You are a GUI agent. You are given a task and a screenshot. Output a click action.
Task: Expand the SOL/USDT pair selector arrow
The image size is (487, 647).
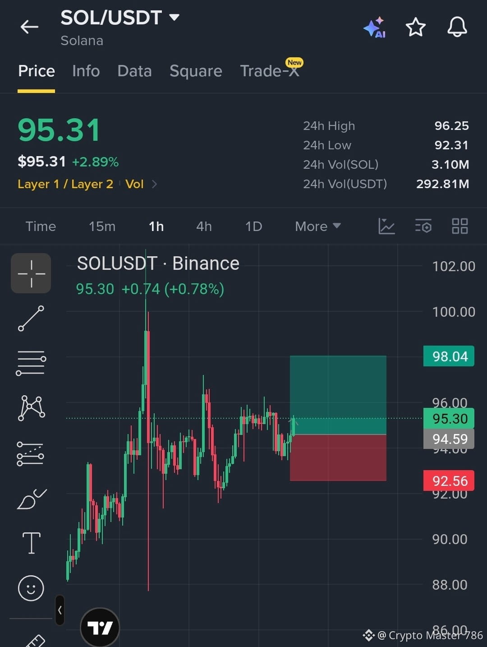coord(174,18)
